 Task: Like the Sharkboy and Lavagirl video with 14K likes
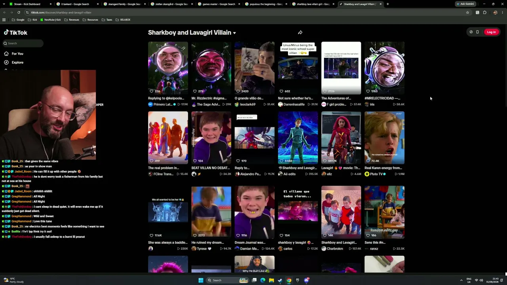(x=325, y=235)
